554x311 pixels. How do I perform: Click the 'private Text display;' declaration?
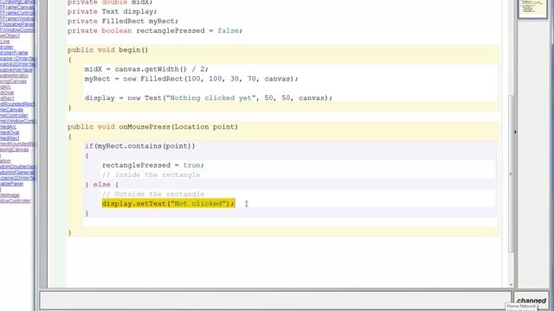[x=113, y=11]
